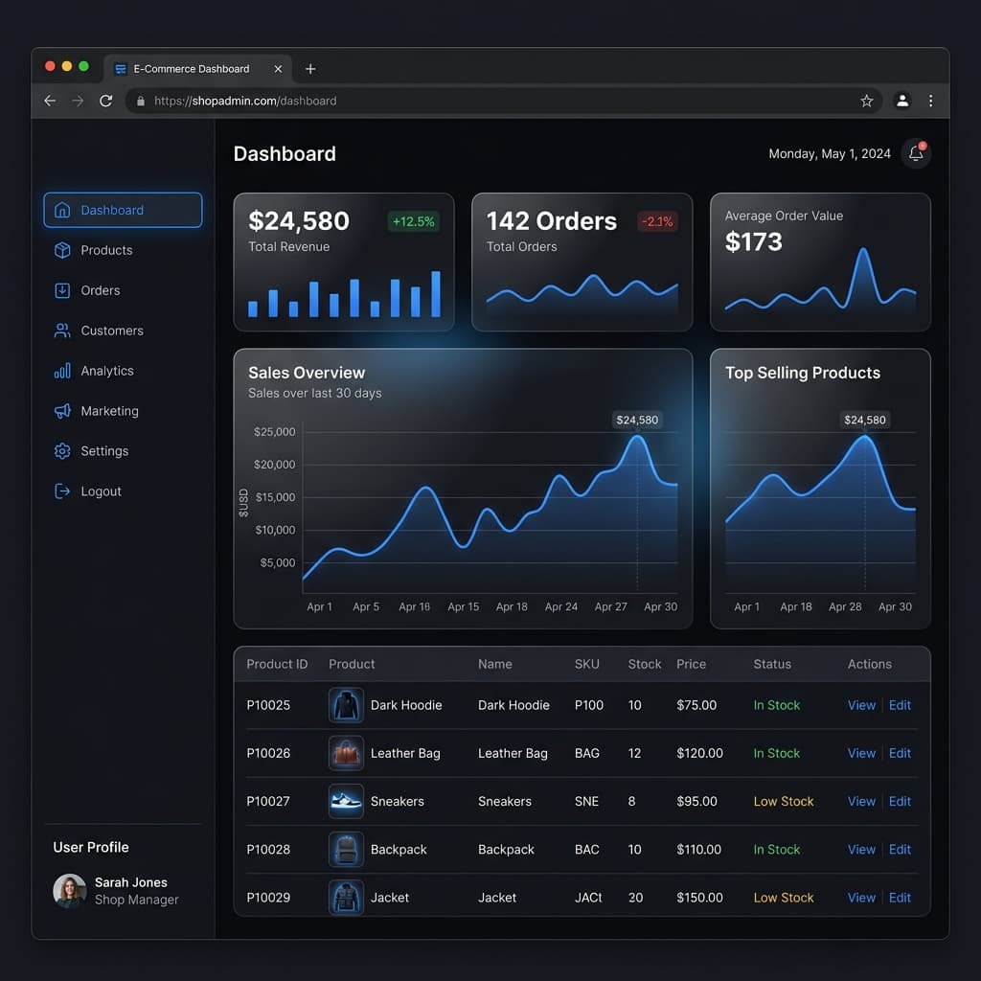Click the Leather Bag thumbnail
981x981 pixels.
click(x=346, y=753)
